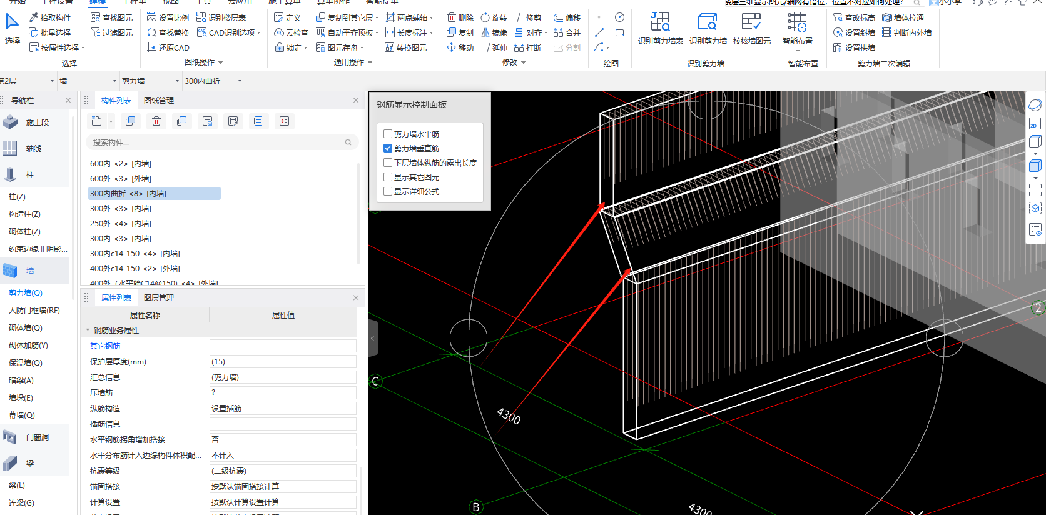Click 设置比例 in drawing operations

coord(168,17)
